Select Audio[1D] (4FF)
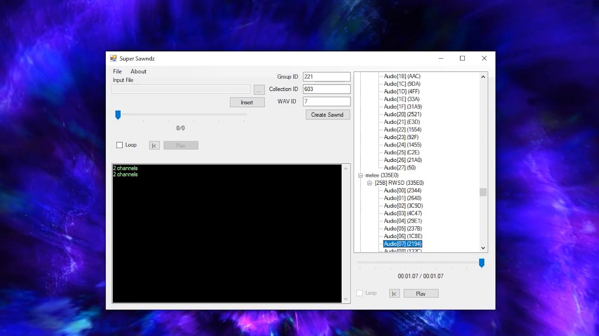Viewport: 599px width, 336px height. 402,91
